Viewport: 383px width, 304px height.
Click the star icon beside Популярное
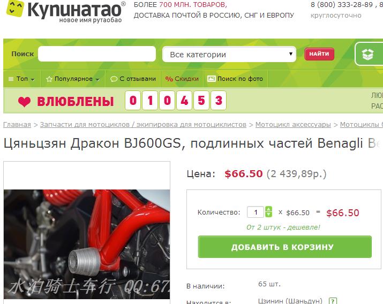[x=49, y=79]
